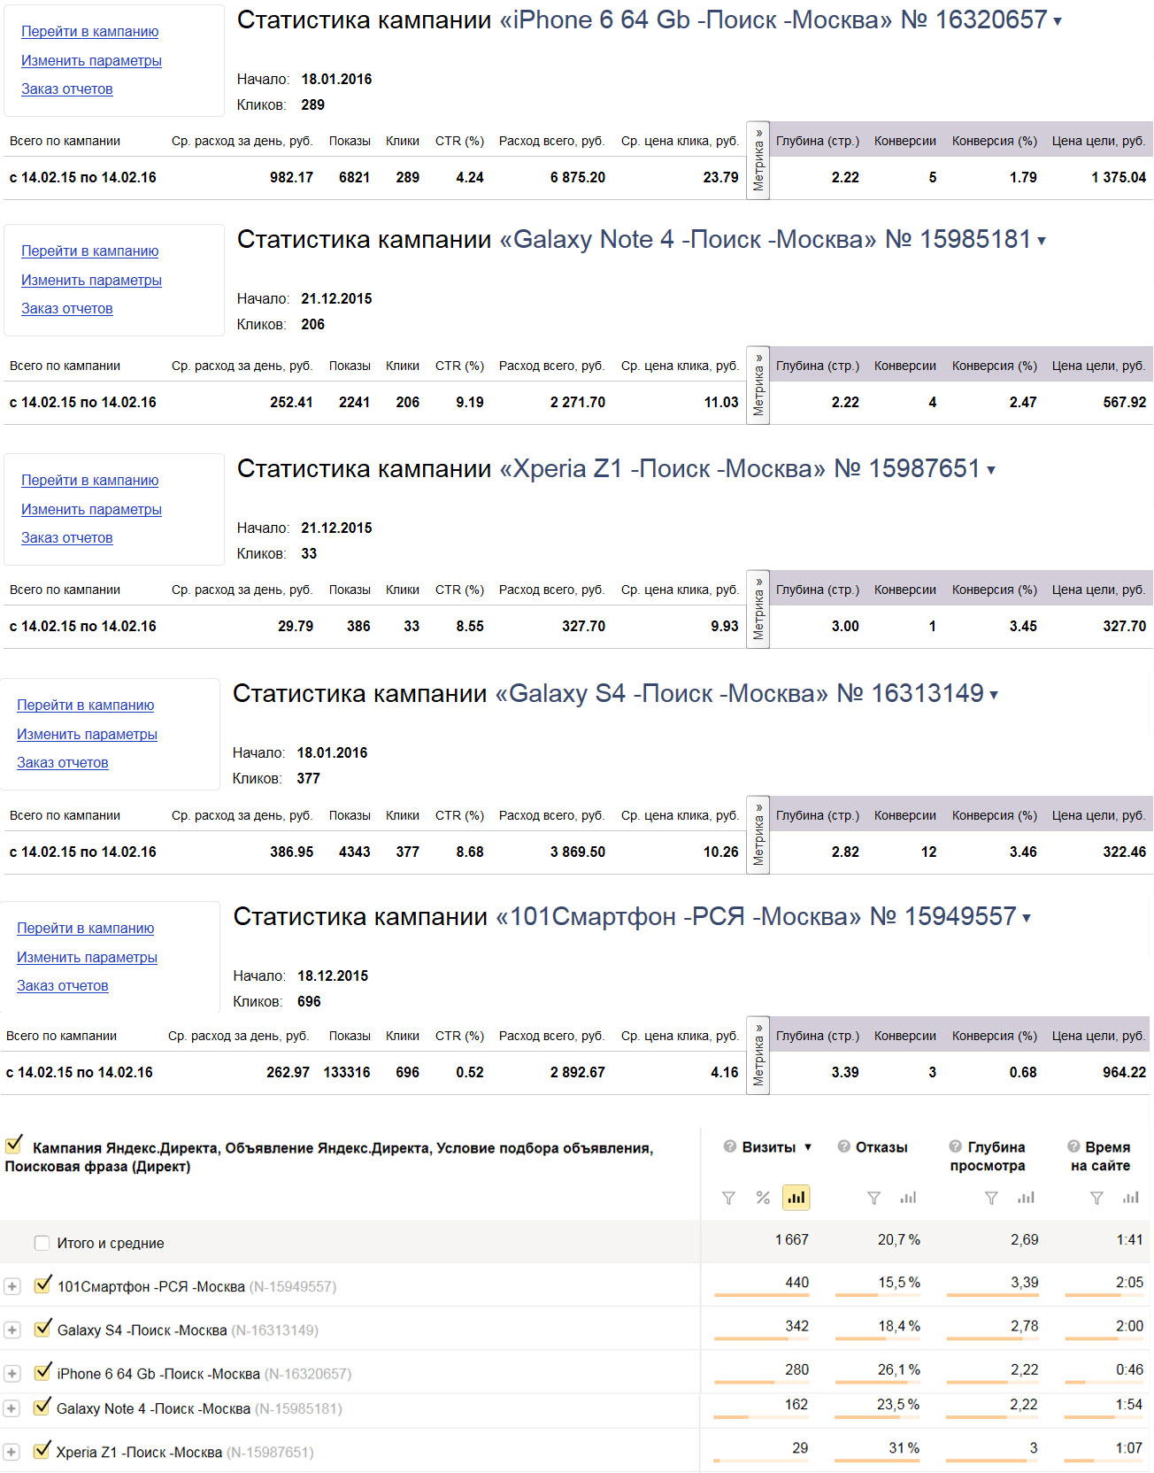
Task: Click Заказ отчетов link for Galaxy S4 campaign
Action: coord(62,763)
